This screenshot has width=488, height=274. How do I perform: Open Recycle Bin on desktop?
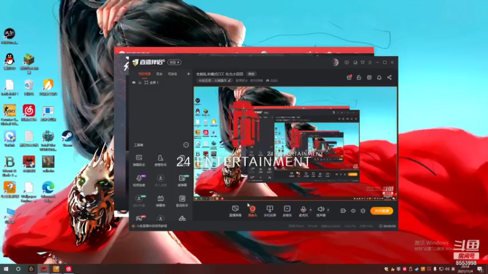(x=29, y=87)
